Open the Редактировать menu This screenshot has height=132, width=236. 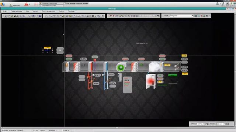point(16,11)
